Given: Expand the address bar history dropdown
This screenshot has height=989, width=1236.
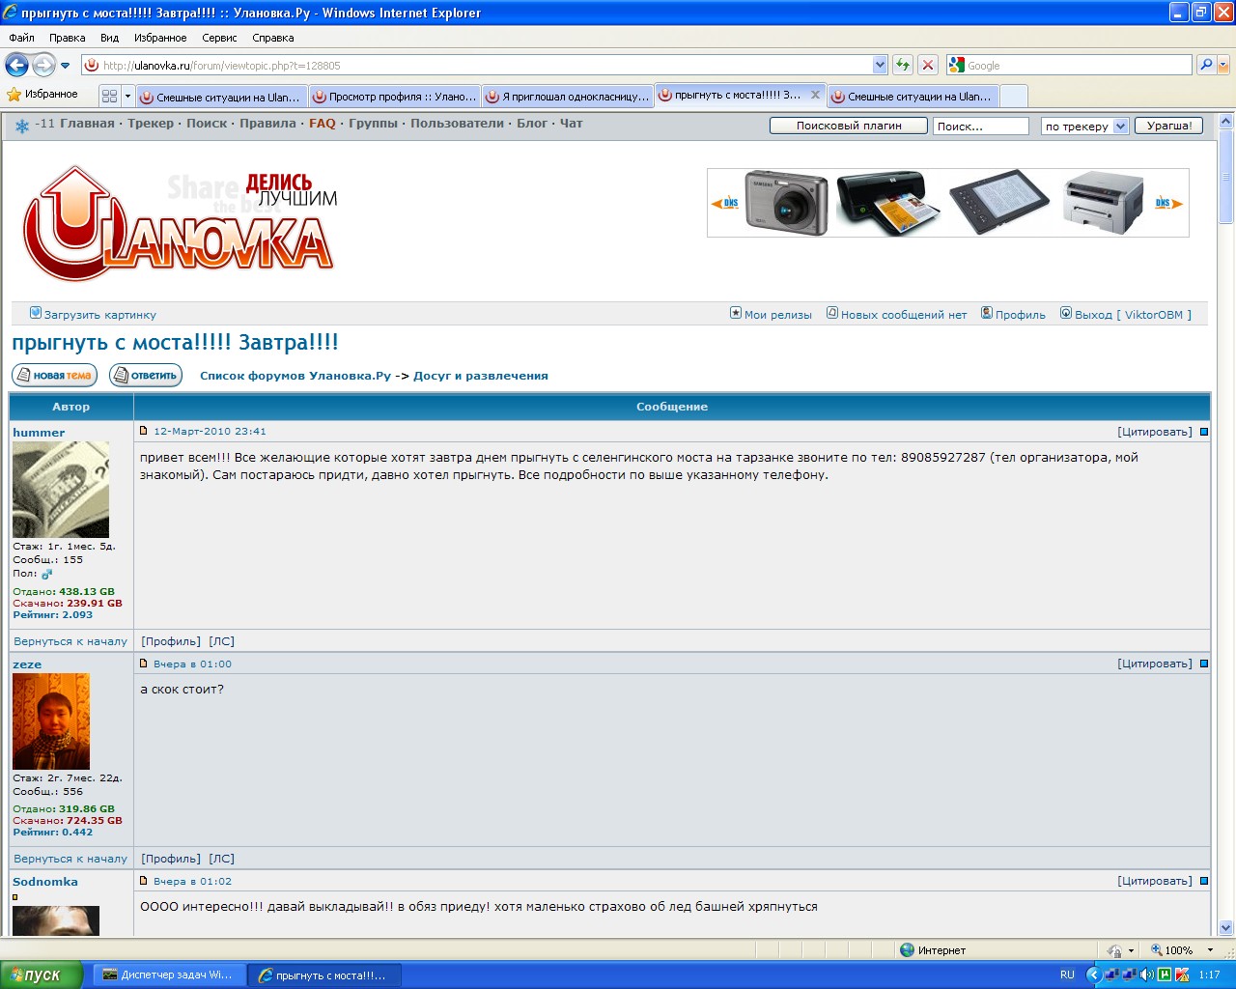Looking at the screenshot, I should [880, 65].
